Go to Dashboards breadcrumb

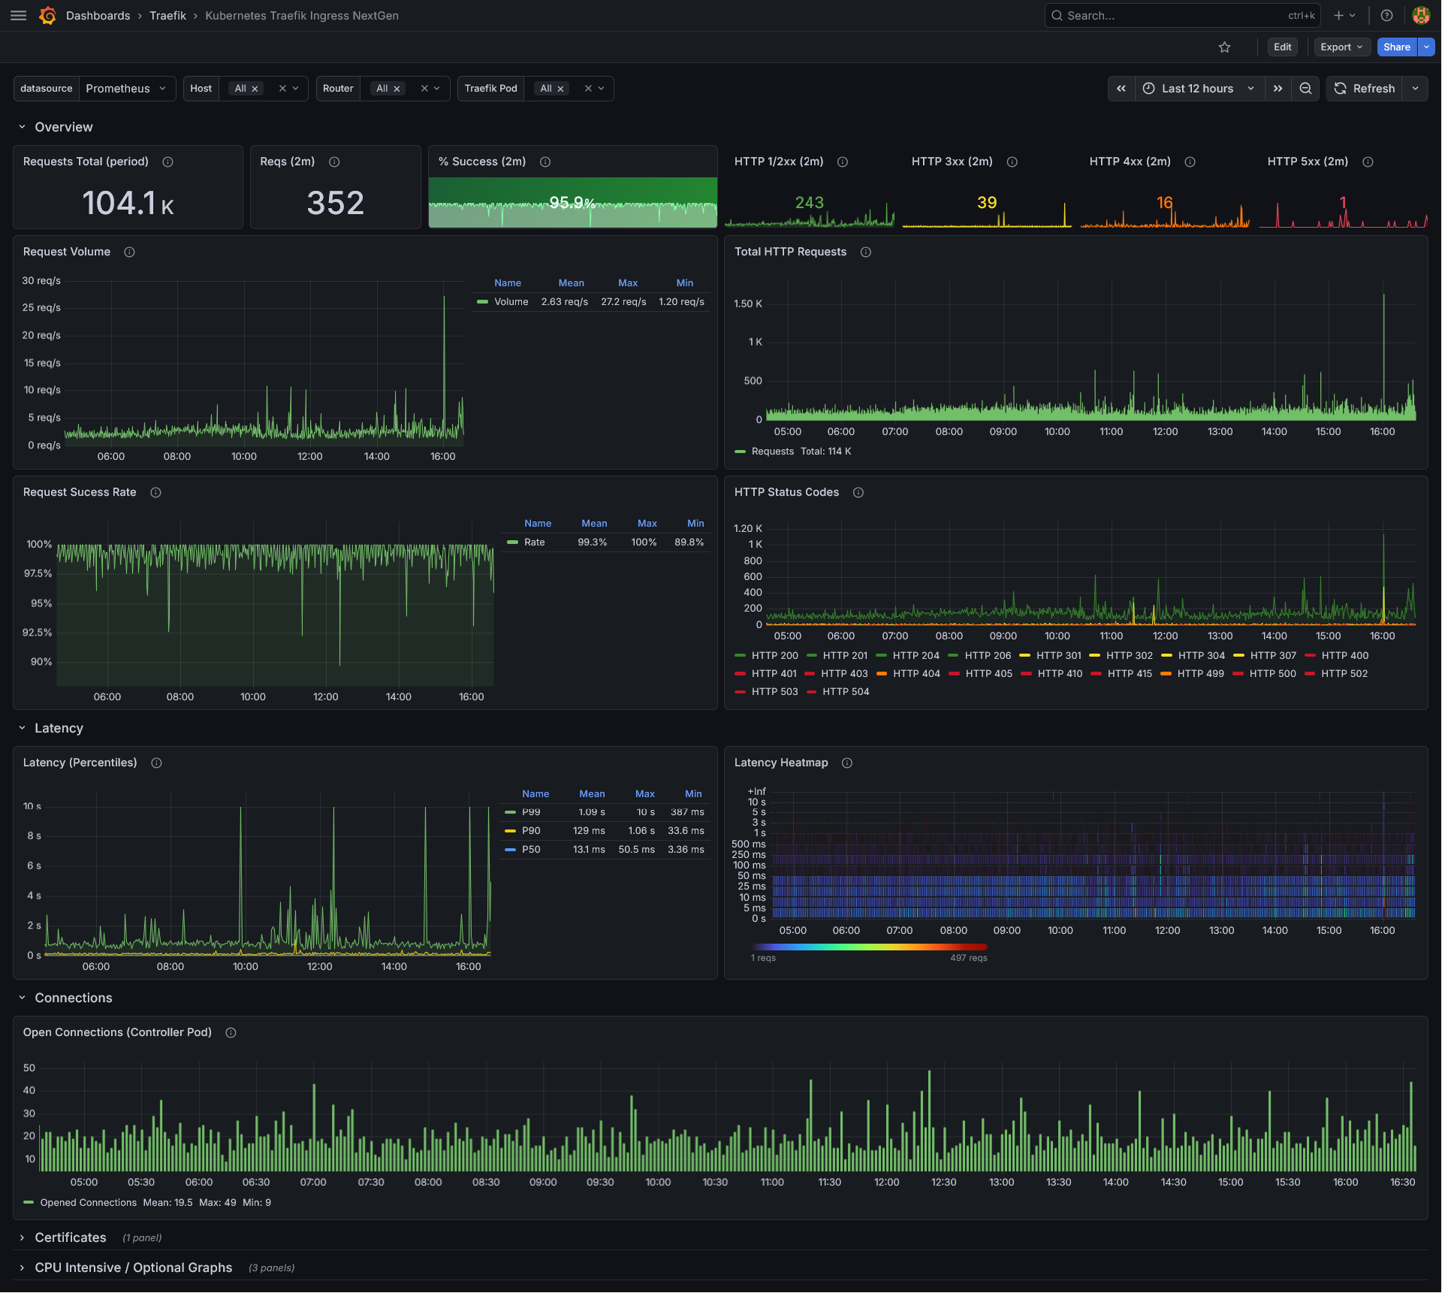click(98, 15)
